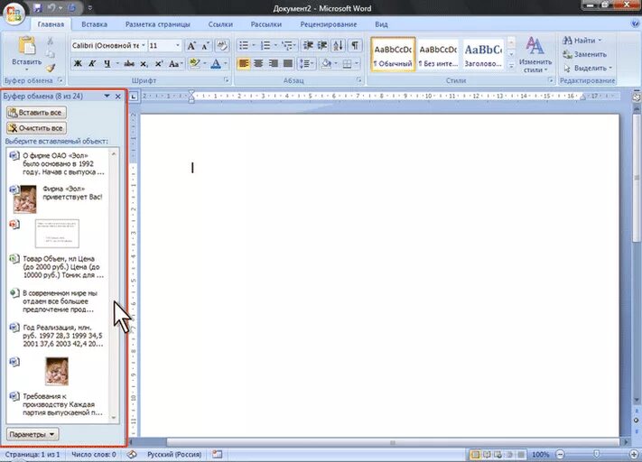Viewport: 642px width, 462px height.
Task: Click Найти (Find) button
Action: pos(582,41)
